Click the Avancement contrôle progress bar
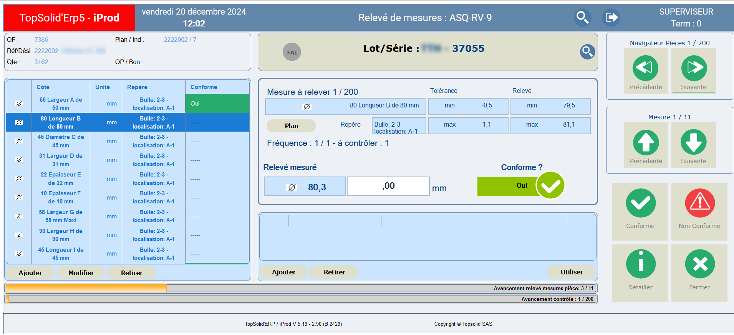Viewport: 734px width, 335px height. (301, 299)
